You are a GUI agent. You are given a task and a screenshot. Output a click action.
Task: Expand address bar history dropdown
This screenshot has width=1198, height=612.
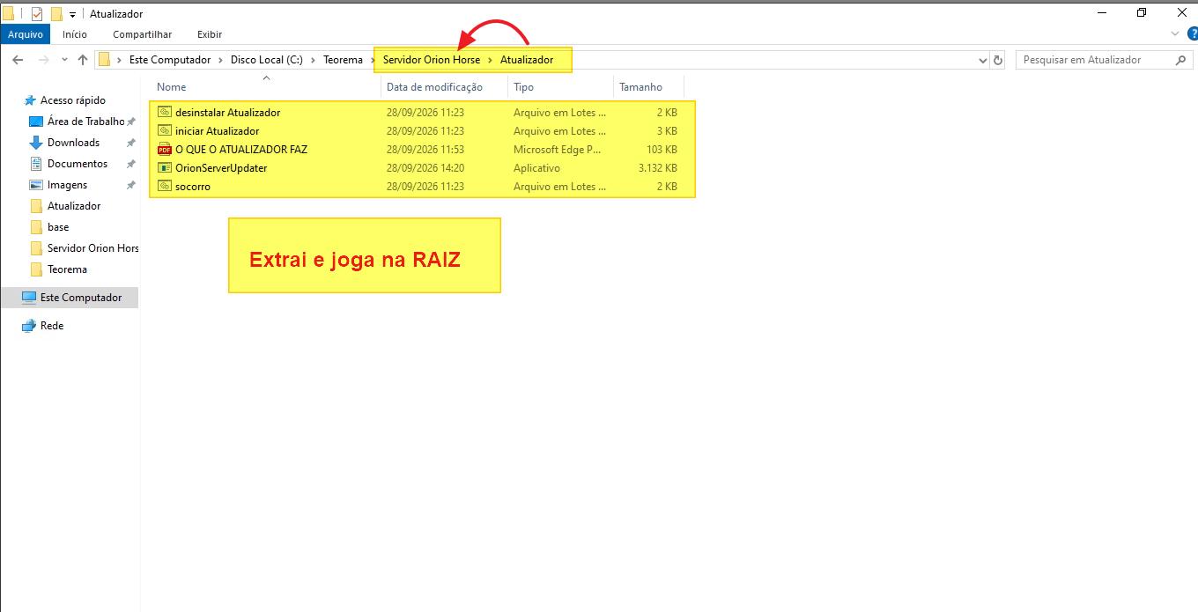point(983,60)
